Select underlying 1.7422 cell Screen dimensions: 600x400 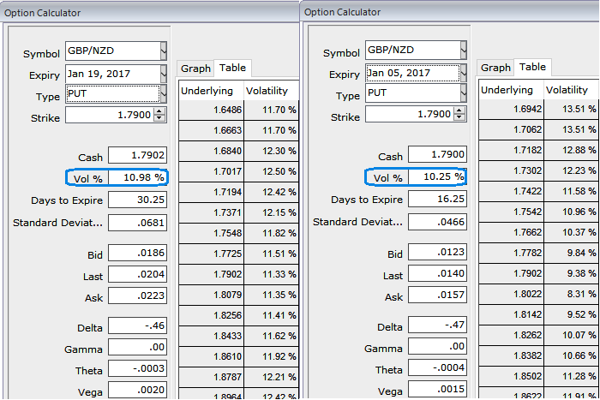[511, 191]
